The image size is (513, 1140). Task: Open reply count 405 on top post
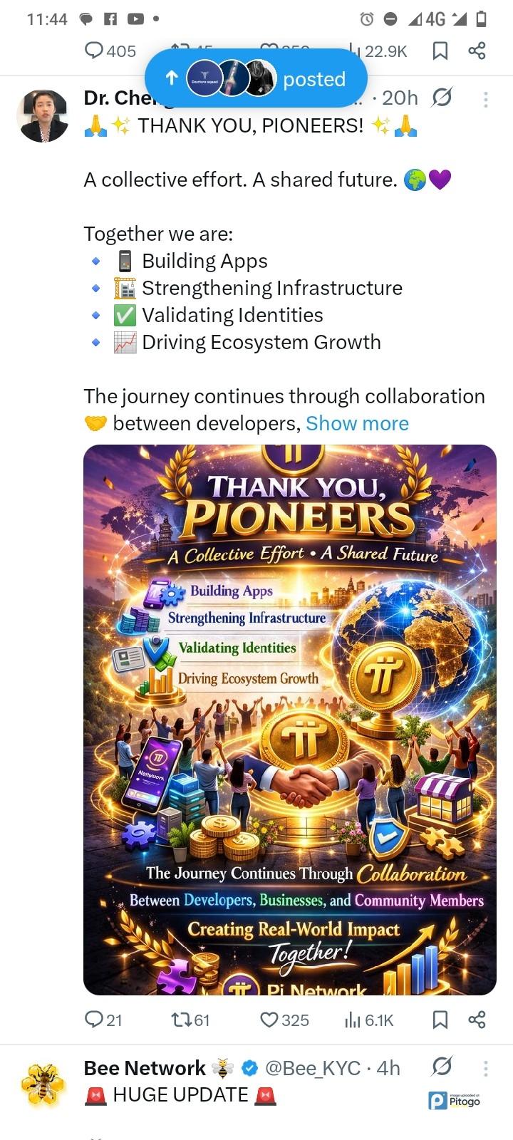(110, 51)
